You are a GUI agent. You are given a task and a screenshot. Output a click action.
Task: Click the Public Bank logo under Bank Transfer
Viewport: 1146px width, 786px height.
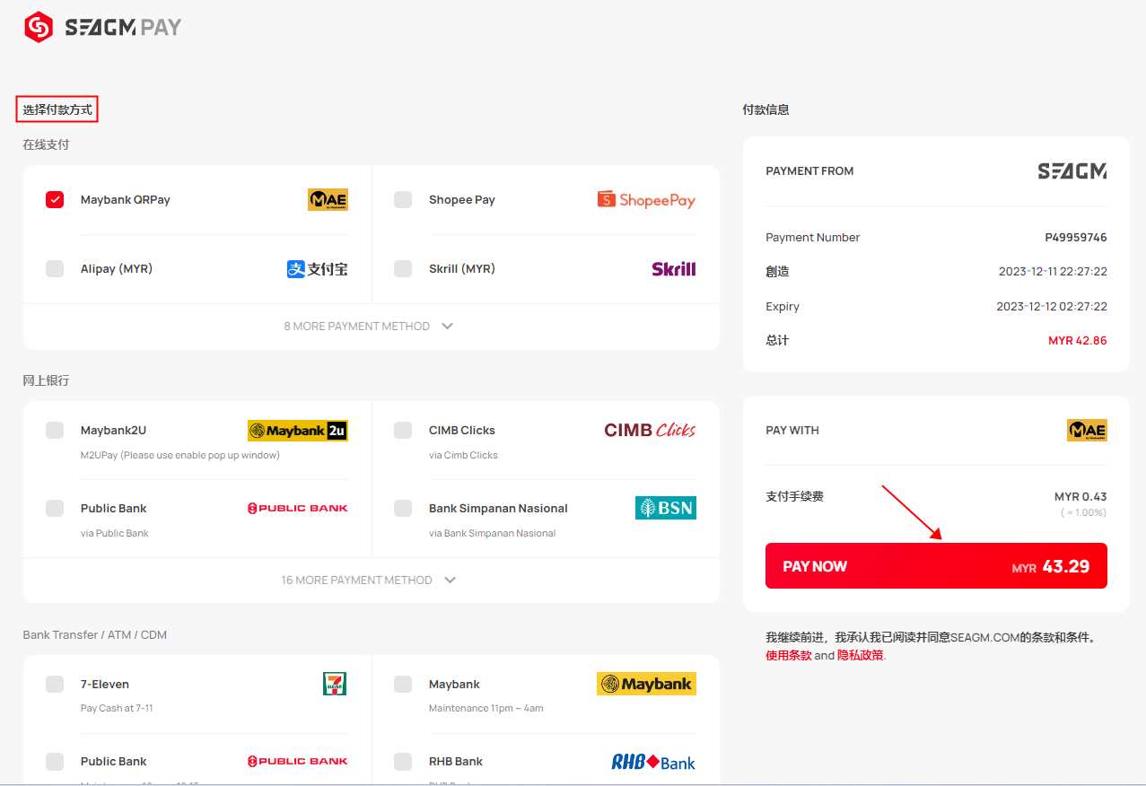tap(298, 762)
